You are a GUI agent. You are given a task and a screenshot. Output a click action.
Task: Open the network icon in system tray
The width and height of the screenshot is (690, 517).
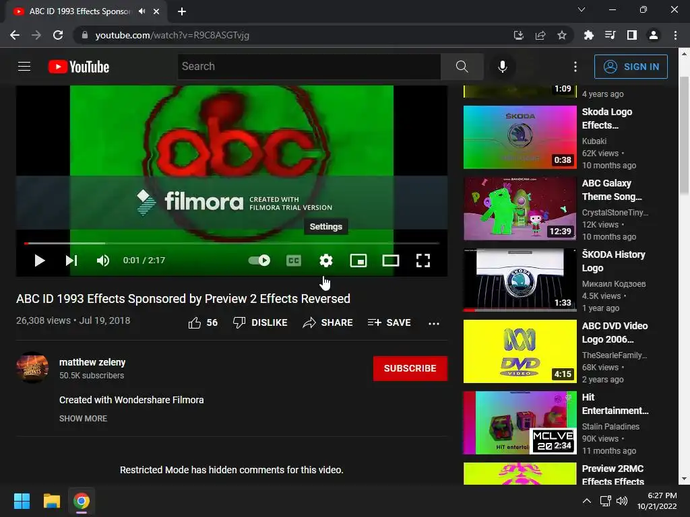pos(606,501)
